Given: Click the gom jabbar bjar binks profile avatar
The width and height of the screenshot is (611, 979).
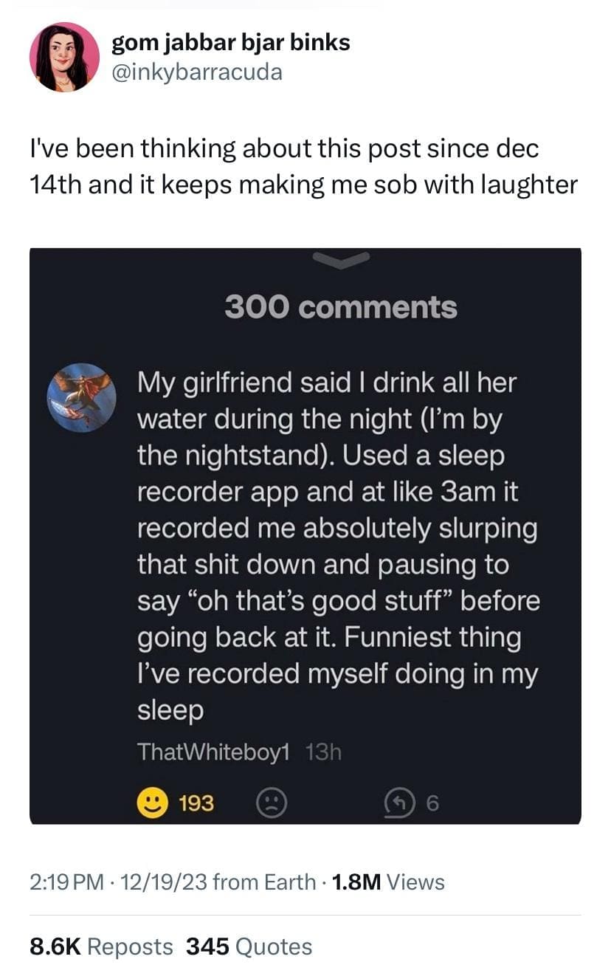Looking at the screenshot, I should click(64, 57).
